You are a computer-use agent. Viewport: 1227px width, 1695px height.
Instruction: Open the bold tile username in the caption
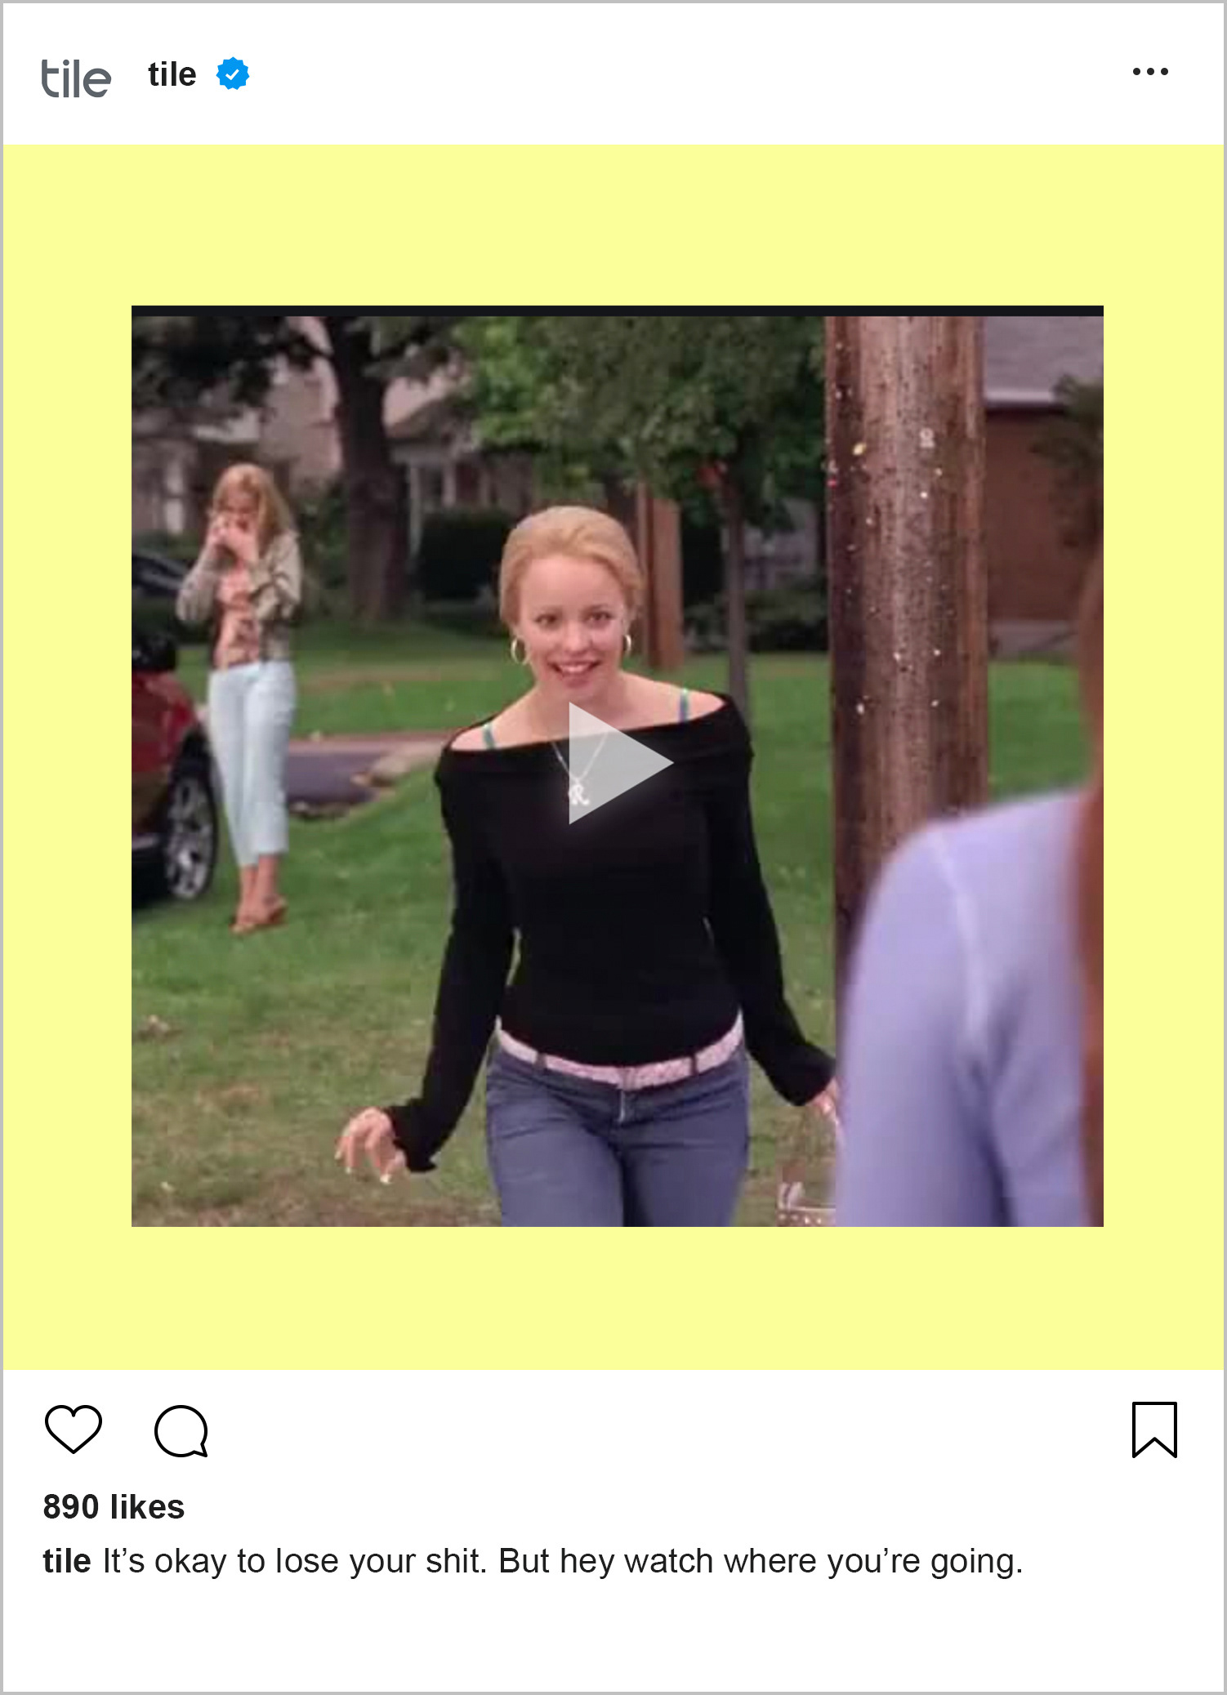67,1561
